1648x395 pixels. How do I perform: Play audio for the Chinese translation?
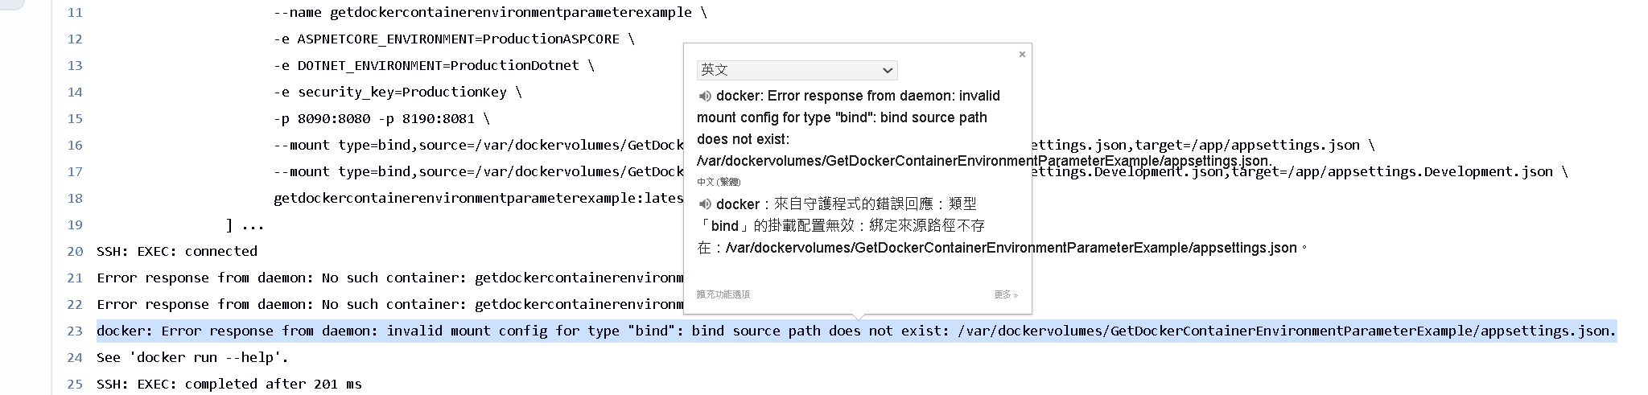click(705, 204)
